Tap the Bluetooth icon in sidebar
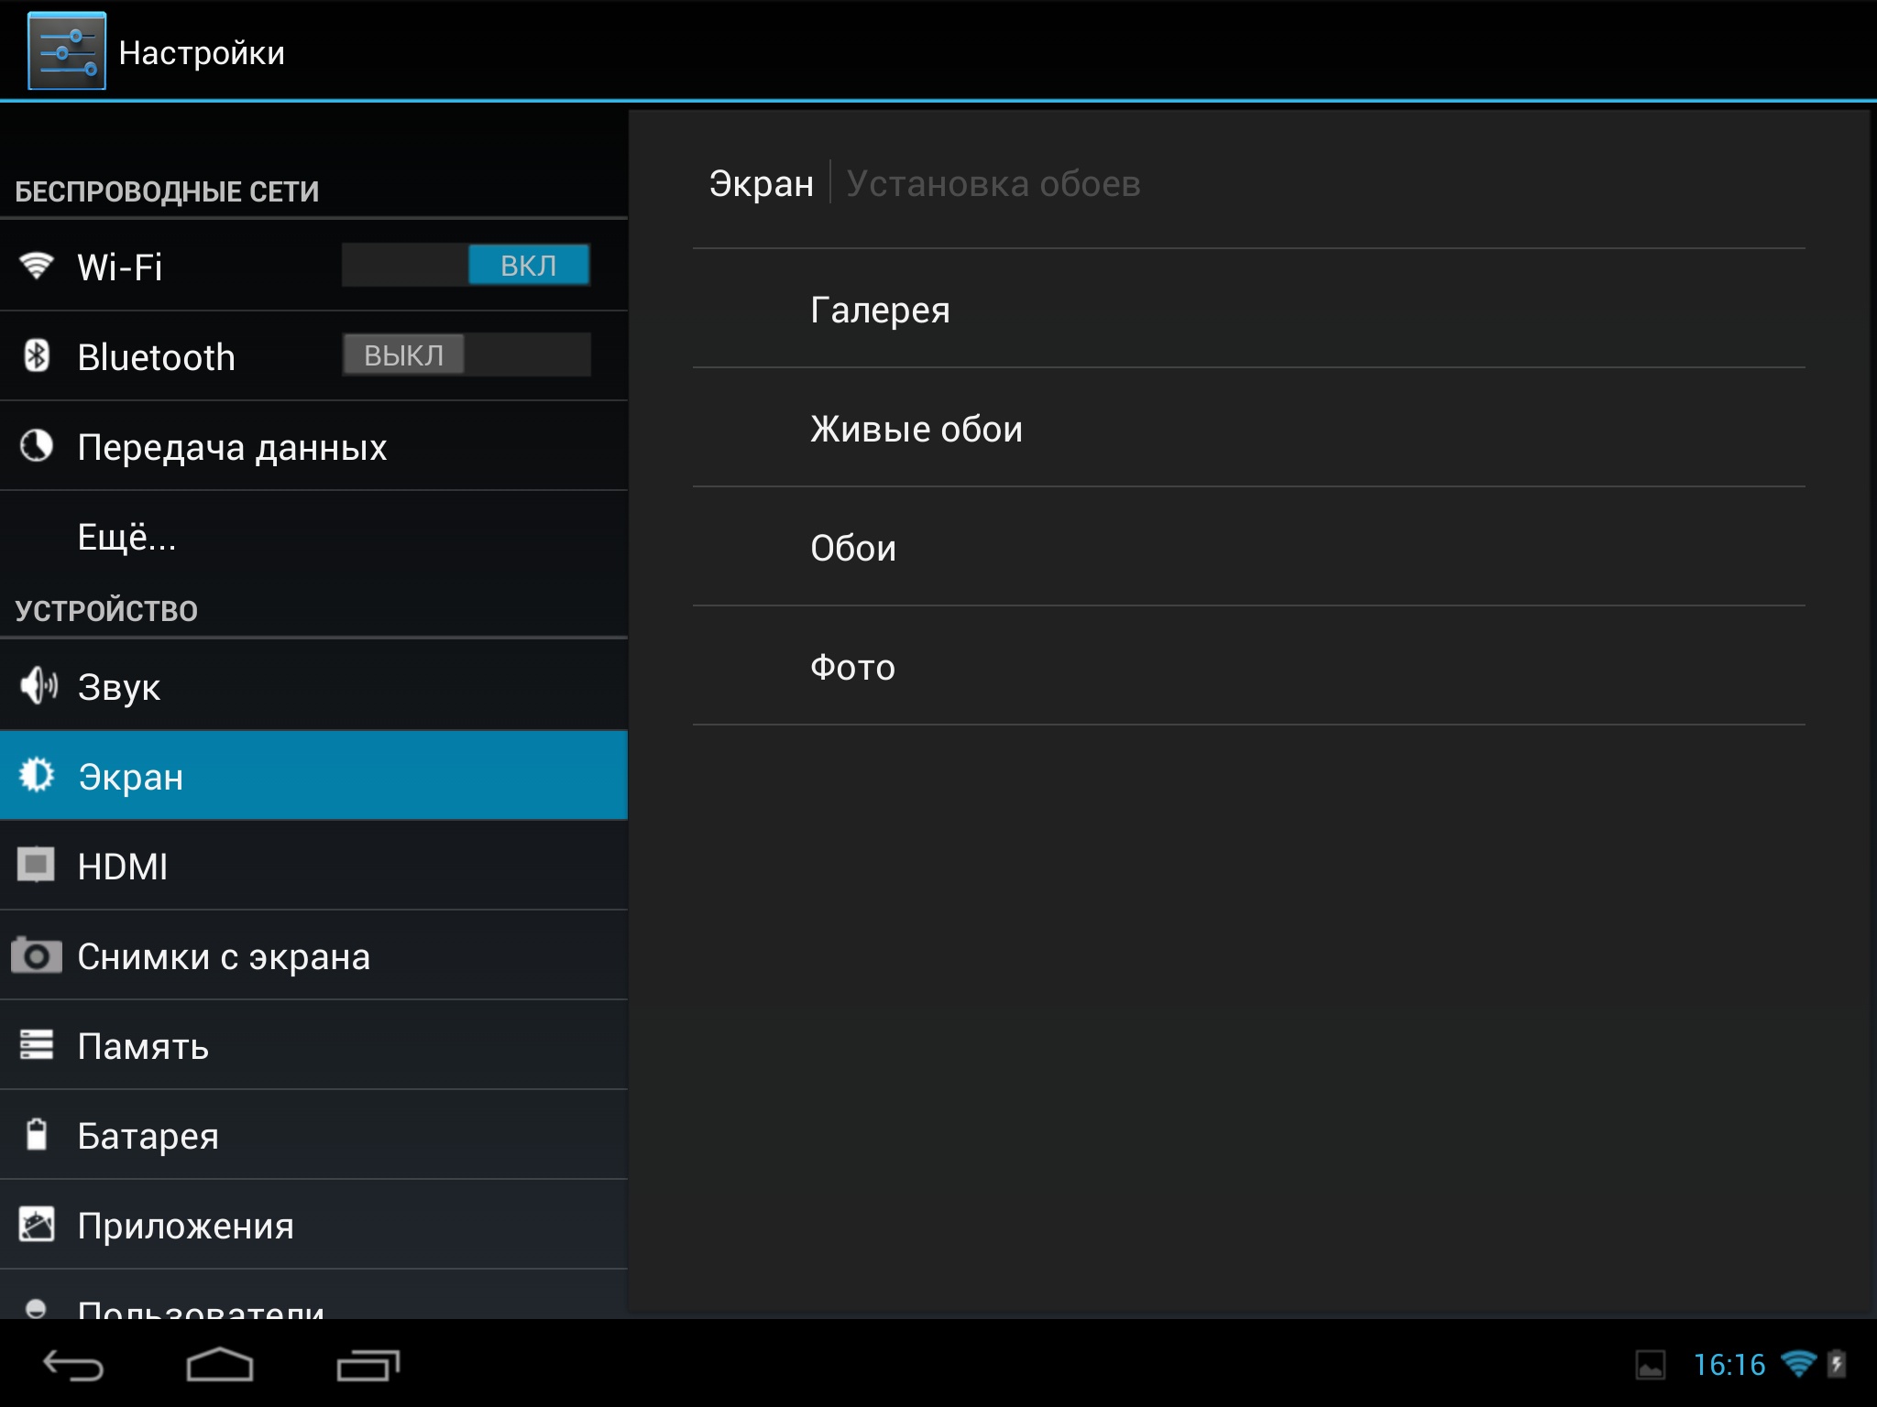The width and height of the screenshot is (1877, 1407). coord(37,355)
